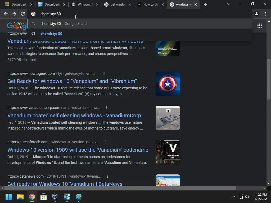Viewport: 271px width, 203px height.
Task: Click the address bar containing 'chemisty: 30'
Action: (139, 14)
